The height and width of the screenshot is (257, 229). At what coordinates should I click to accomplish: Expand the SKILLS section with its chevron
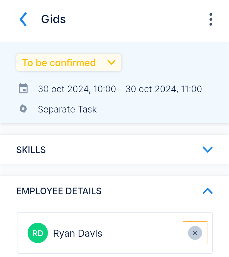[x=207, y=150]
